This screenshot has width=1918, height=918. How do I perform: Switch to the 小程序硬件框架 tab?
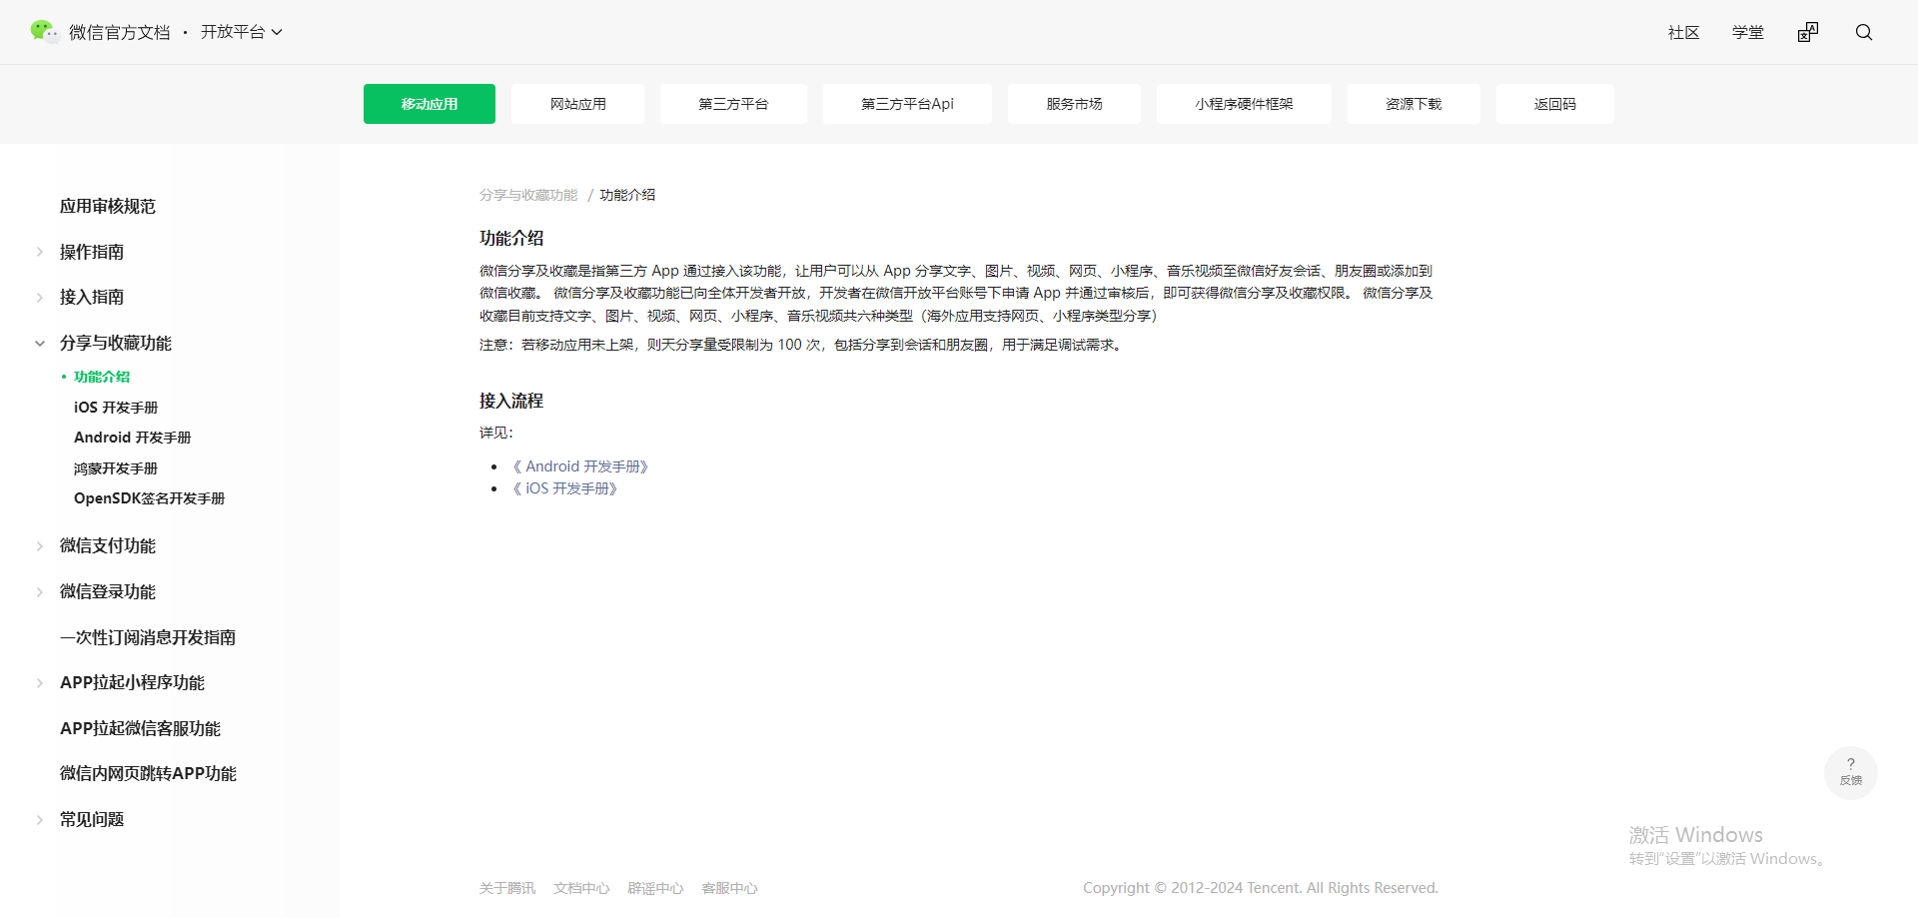coord(1244,104)
